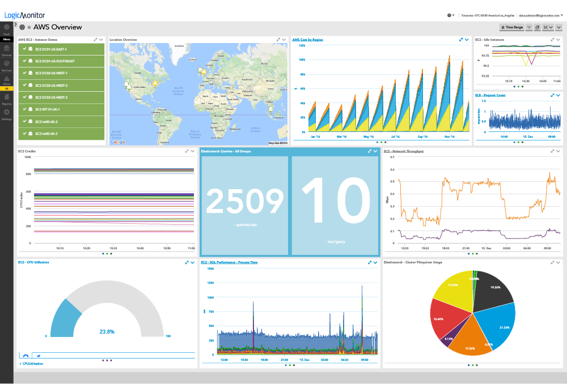The image size is (567, 384).
Task: Expand the EC2 Idle Instances widget
Action: (552, 40)
